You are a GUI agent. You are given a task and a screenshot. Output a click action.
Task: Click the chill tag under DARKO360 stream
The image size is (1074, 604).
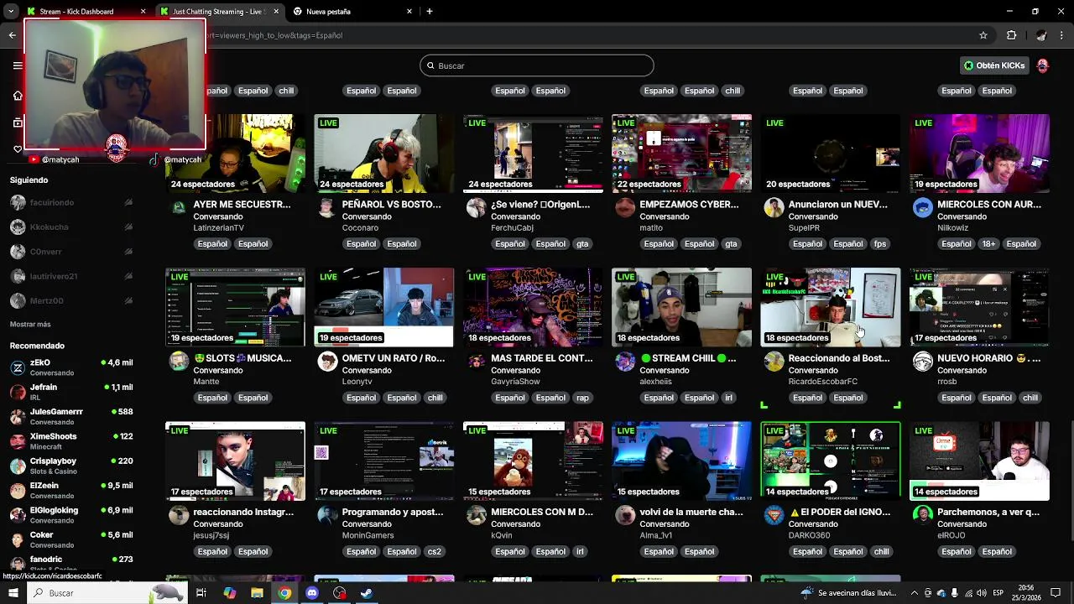tap(881, 551)
